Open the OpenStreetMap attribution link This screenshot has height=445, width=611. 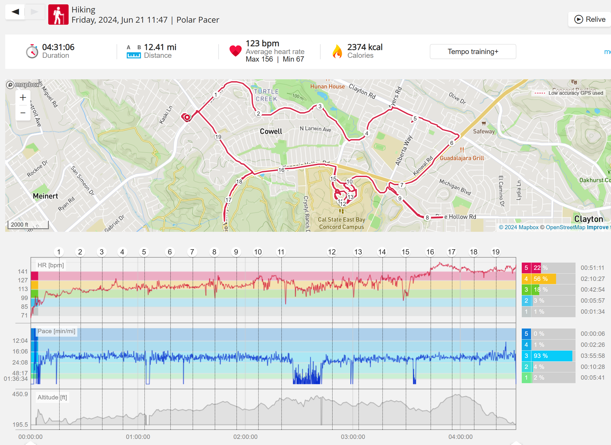[565, 227]
